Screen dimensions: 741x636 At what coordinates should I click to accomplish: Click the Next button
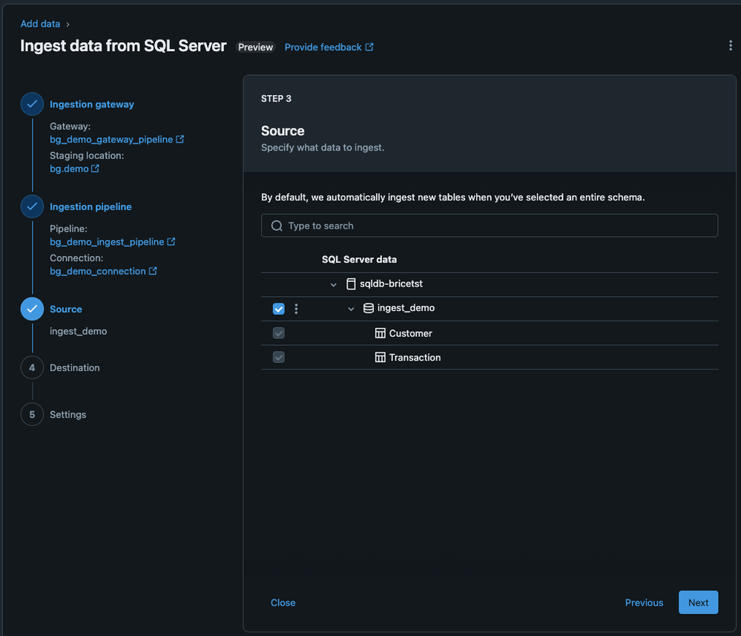point(698,603)
